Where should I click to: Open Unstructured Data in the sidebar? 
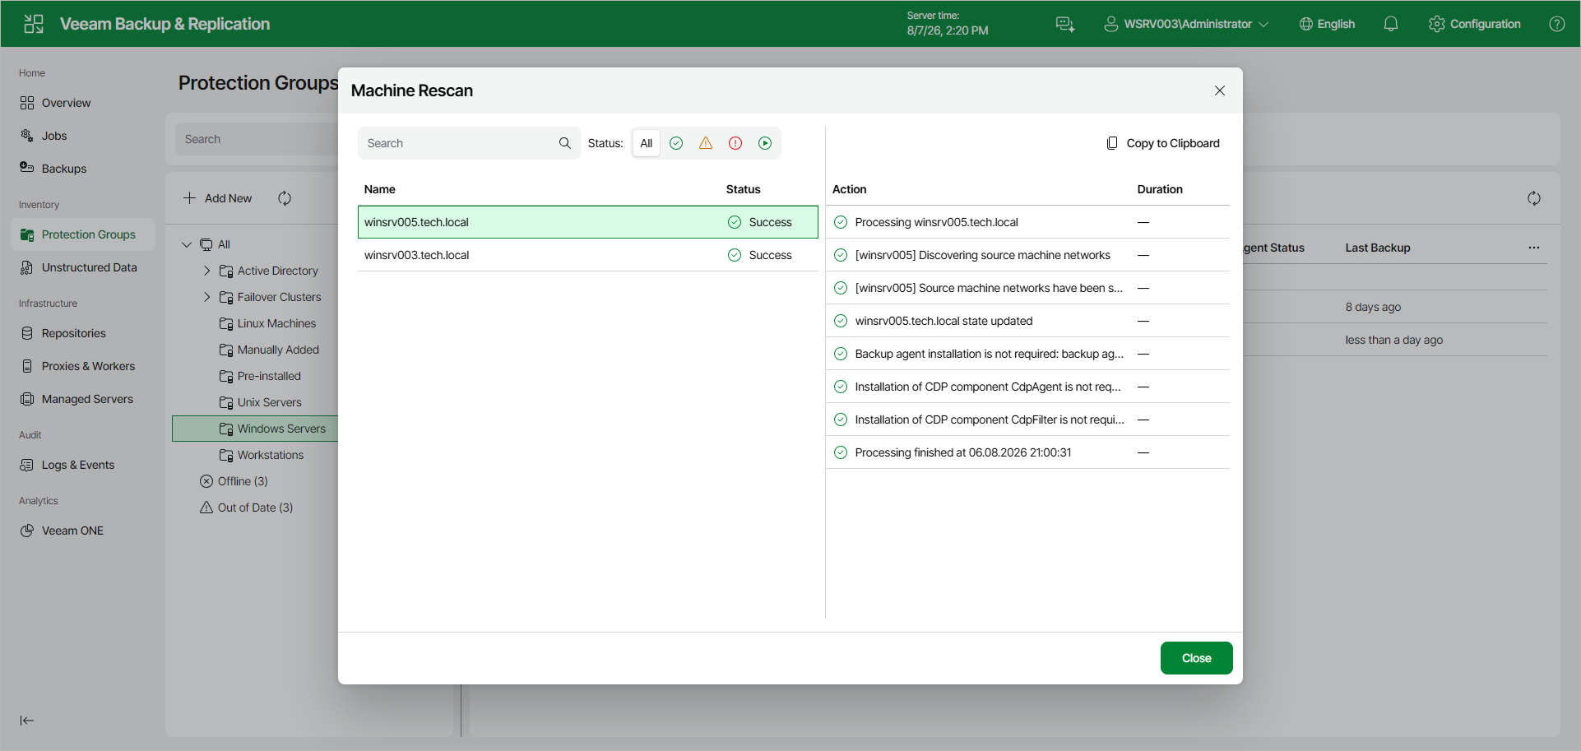[83, 267]
